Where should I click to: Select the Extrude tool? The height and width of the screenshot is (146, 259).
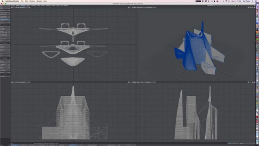click(5, 30)
